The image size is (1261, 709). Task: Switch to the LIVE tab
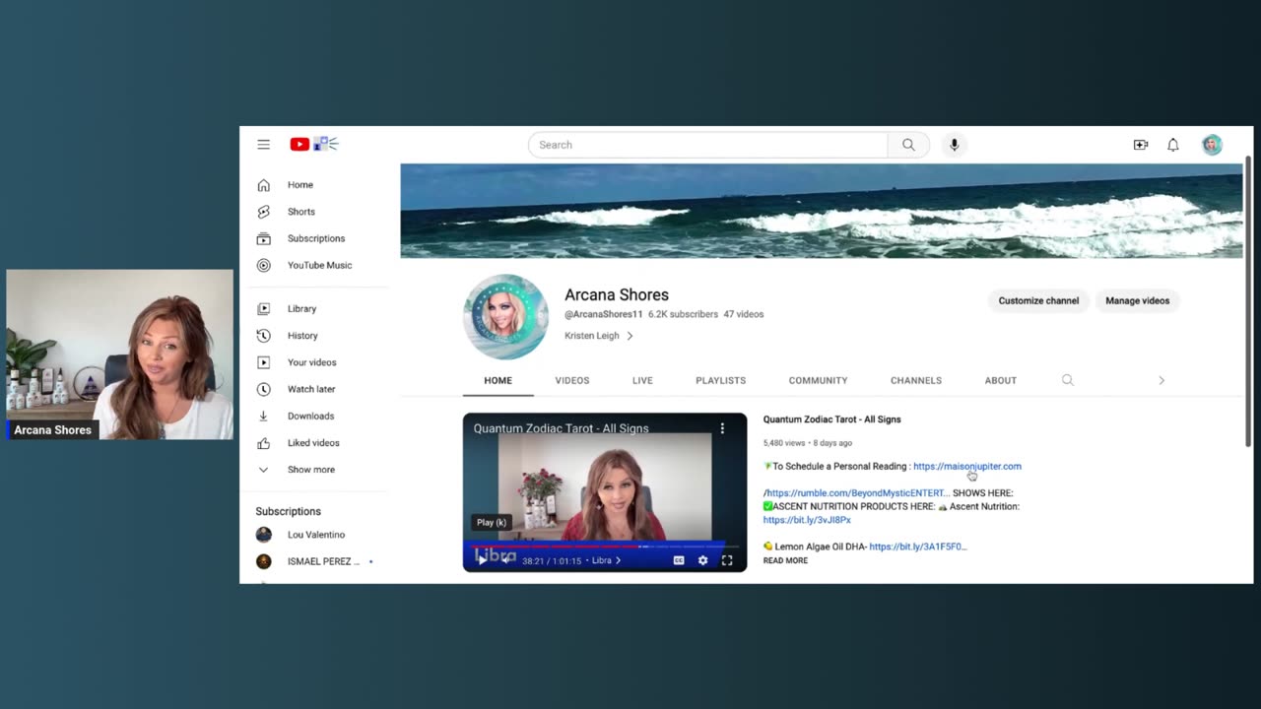642,380
